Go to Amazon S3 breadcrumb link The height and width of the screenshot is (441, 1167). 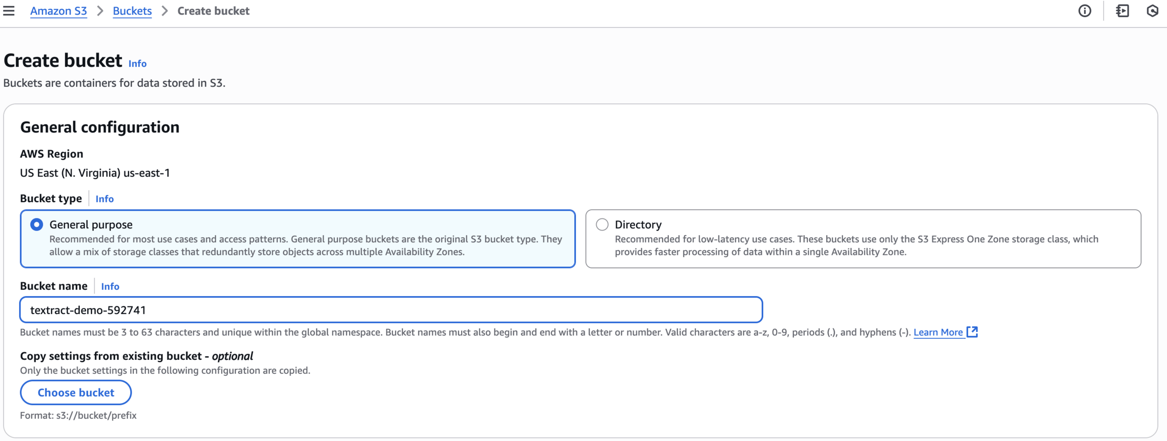coord(58,11)
